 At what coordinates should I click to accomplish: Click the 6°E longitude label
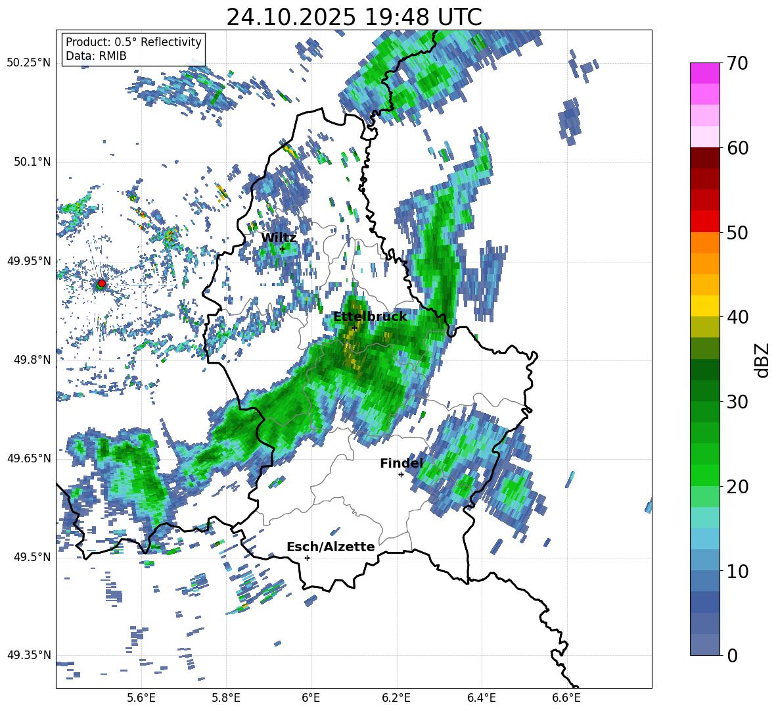click(x=311, y=698)
